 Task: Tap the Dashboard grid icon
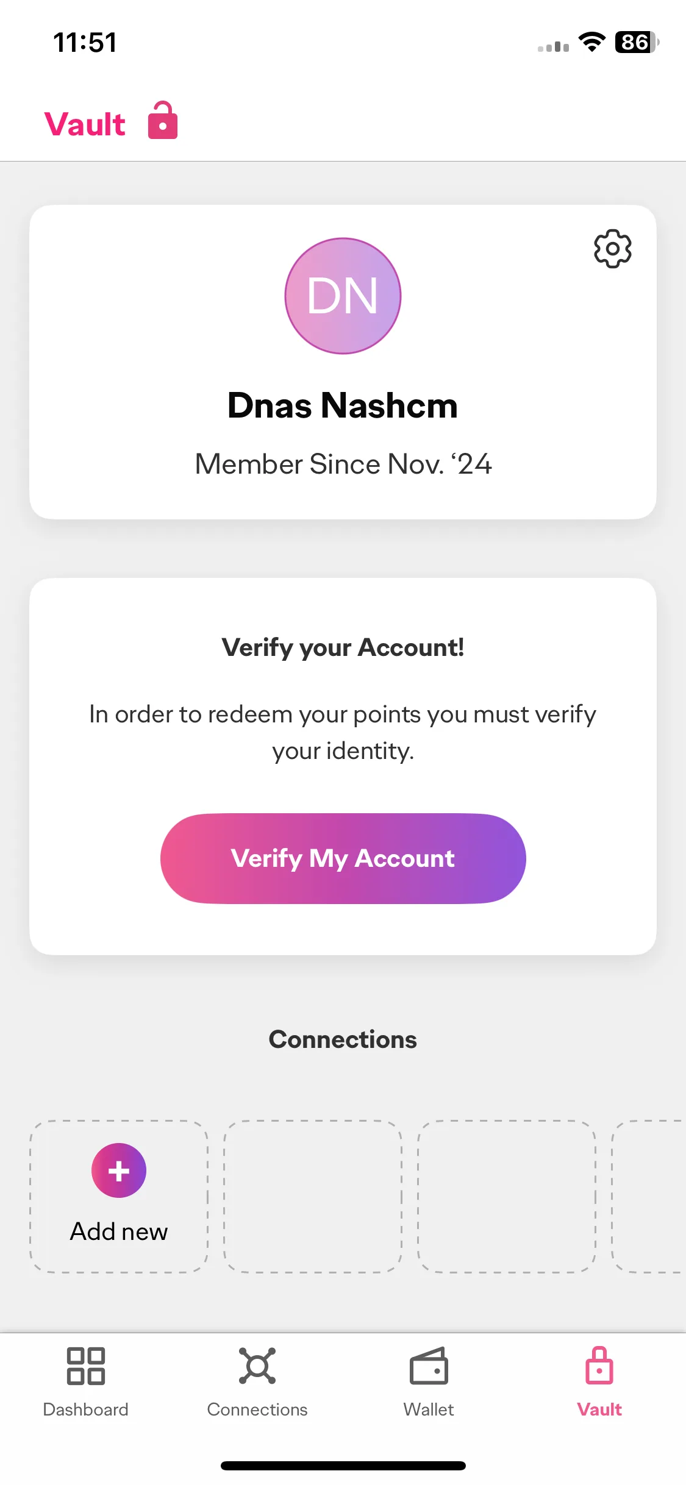pyautogui.click(x=86, y=1366)
